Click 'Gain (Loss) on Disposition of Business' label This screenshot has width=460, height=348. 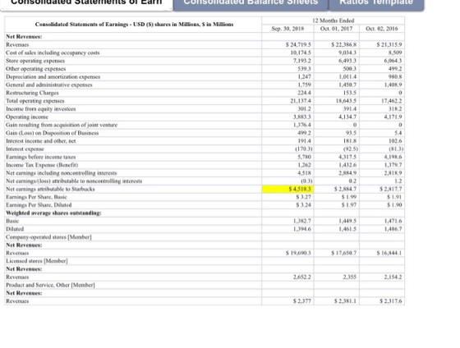pos(53,133)
